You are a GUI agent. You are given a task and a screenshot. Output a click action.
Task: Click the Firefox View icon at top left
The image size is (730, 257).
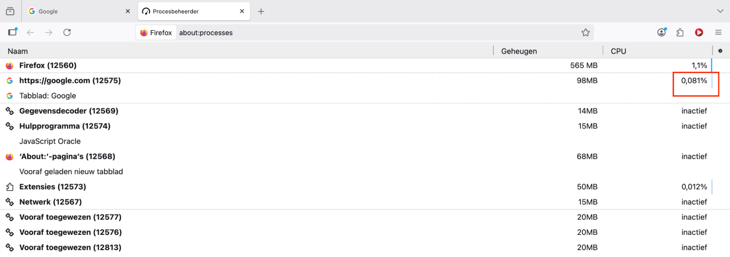pyautogui.click(x=10, y=11)
